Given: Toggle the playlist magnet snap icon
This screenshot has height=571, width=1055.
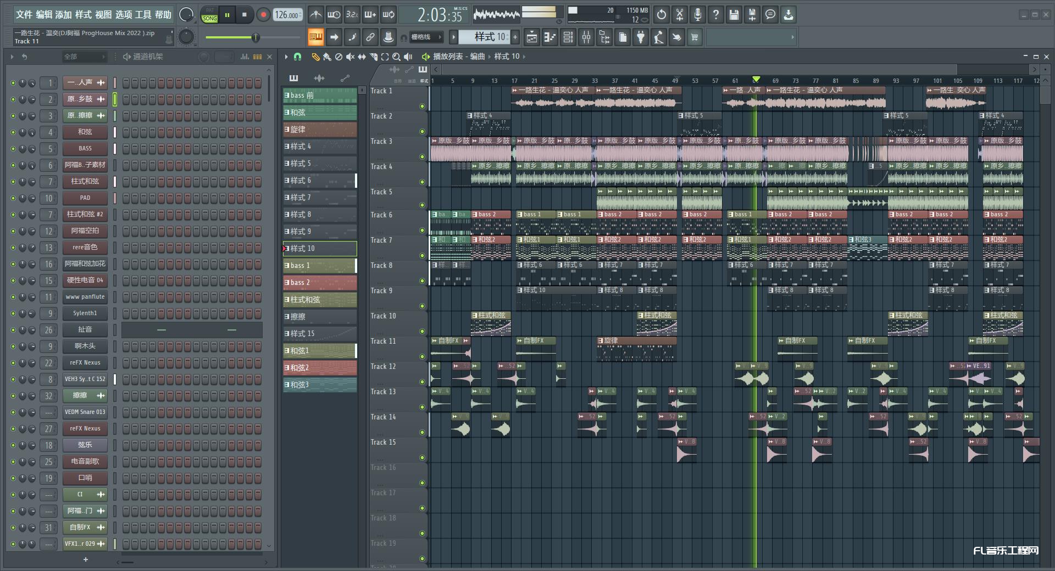Looking at the screenshot, I should tap(297, 57).
